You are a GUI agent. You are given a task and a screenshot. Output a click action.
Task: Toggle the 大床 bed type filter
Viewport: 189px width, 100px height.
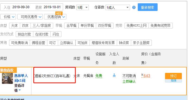pos(15,25)
